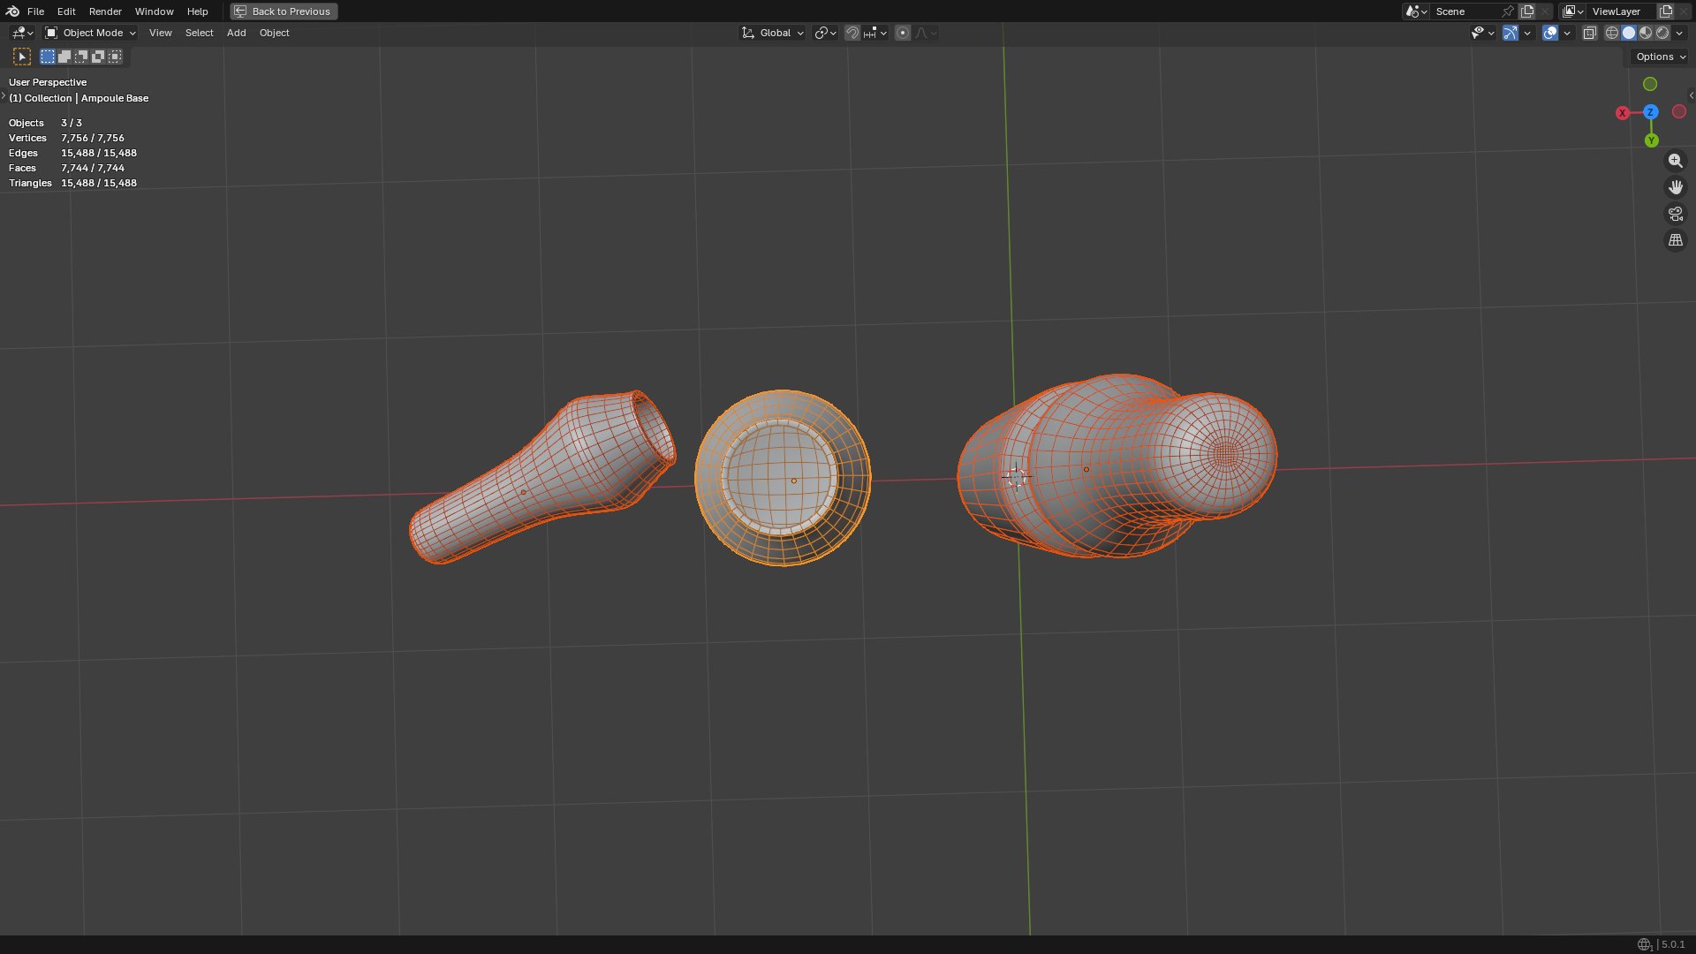Set selection mode to New (Set)
1696x954 pixels.
point(48,57)
